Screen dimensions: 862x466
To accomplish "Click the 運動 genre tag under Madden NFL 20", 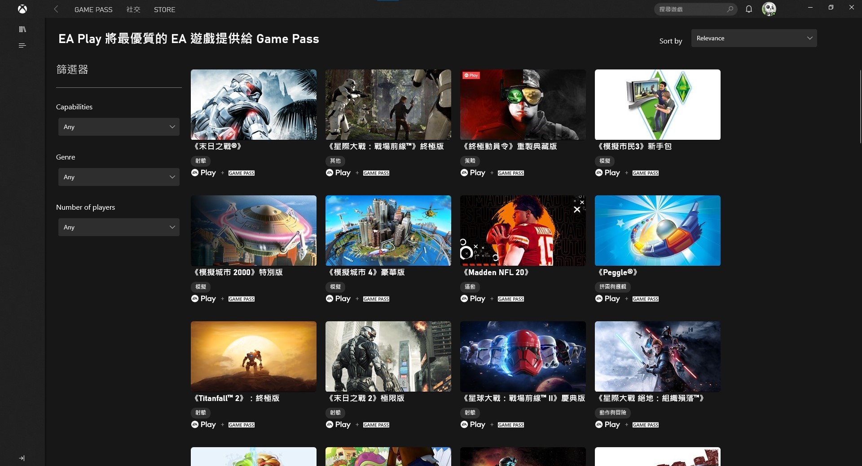I will (x=470, y=287).
